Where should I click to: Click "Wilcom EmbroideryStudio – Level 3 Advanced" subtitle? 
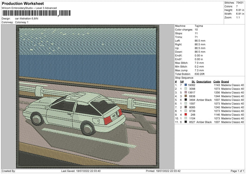click(29, 8)
